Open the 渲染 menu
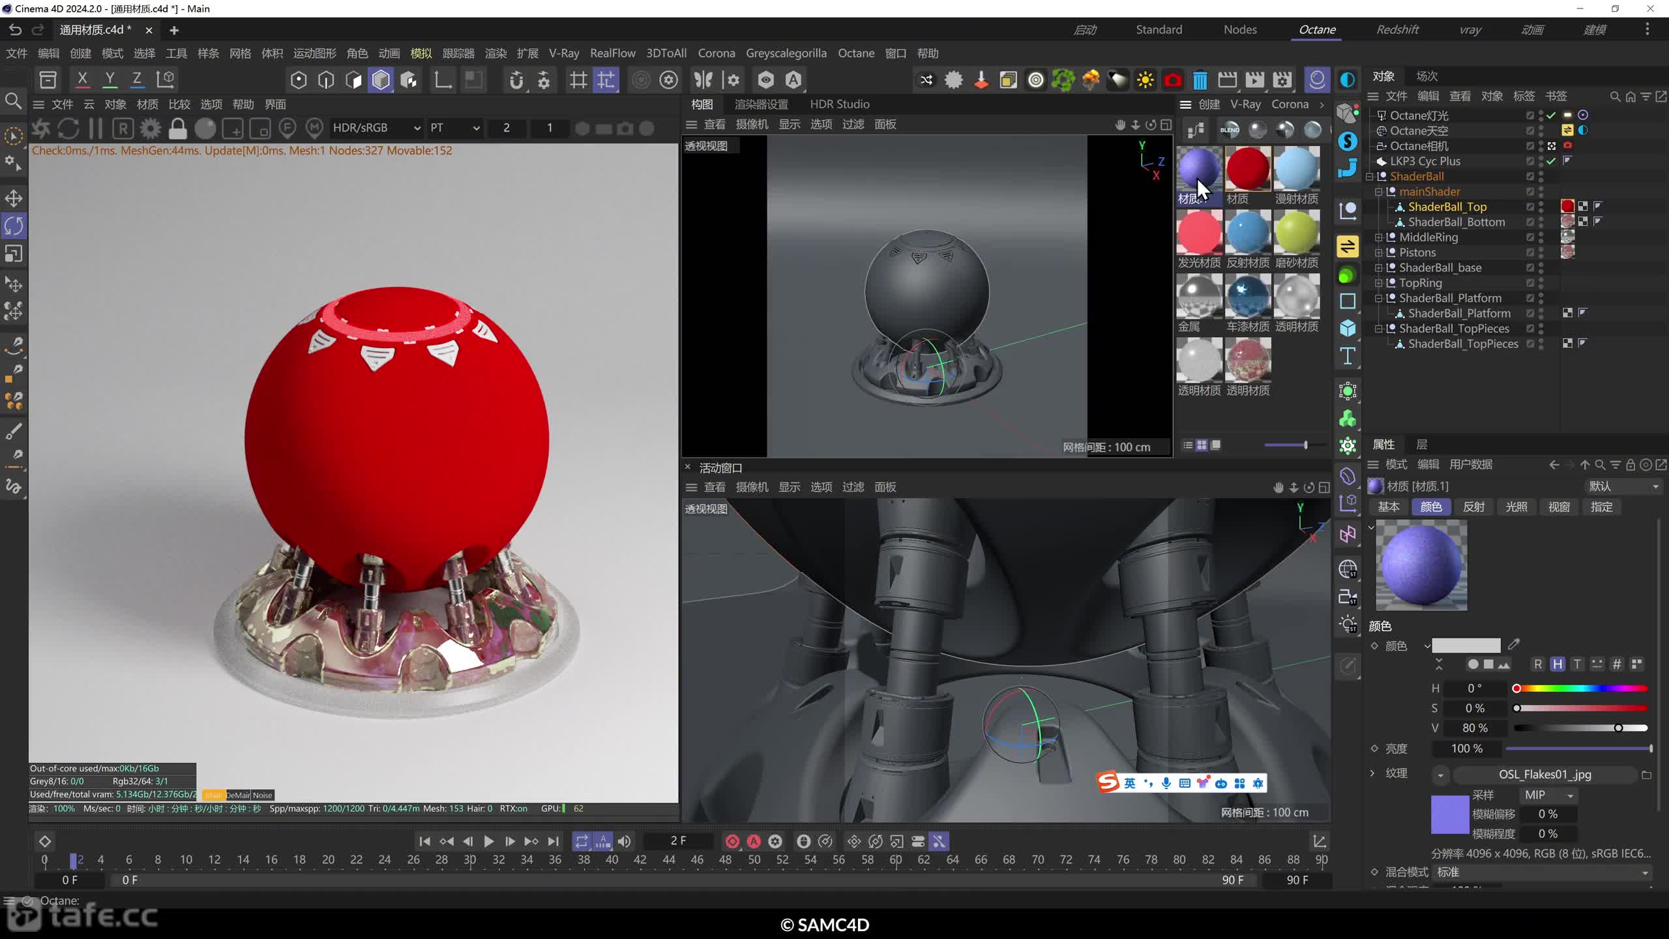 point(495,53)
